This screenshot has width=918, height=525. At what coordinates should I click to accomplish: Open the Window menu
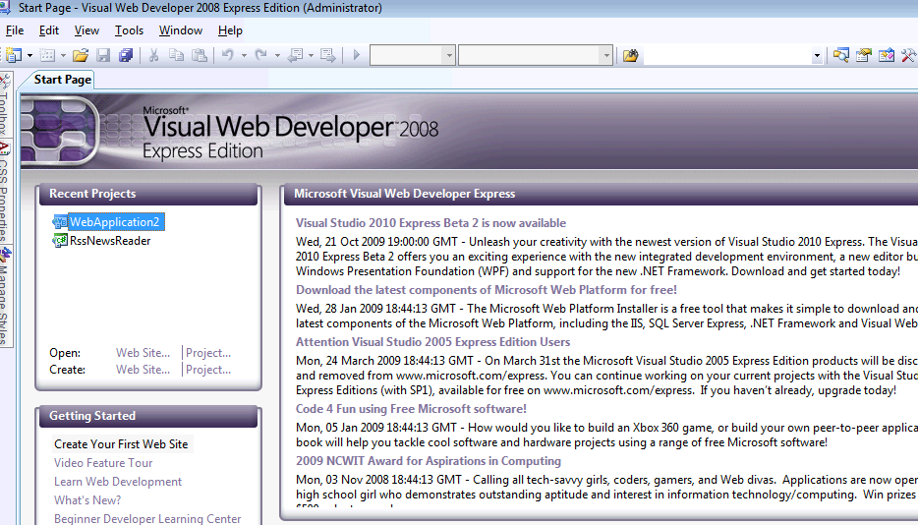(x=181, y=30)
